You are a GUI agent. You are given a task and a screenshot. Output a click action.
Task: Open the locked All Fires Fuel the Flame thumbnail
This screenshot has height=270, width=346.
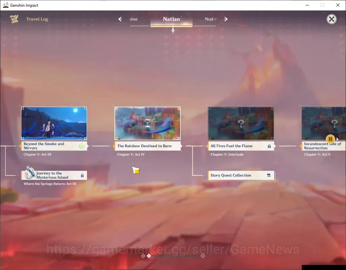[x=241, y=123]
